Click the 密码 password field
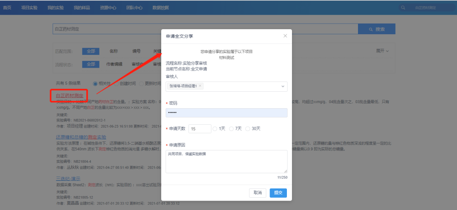This screenshot has height=210, width=457. (x=226, y=113)
